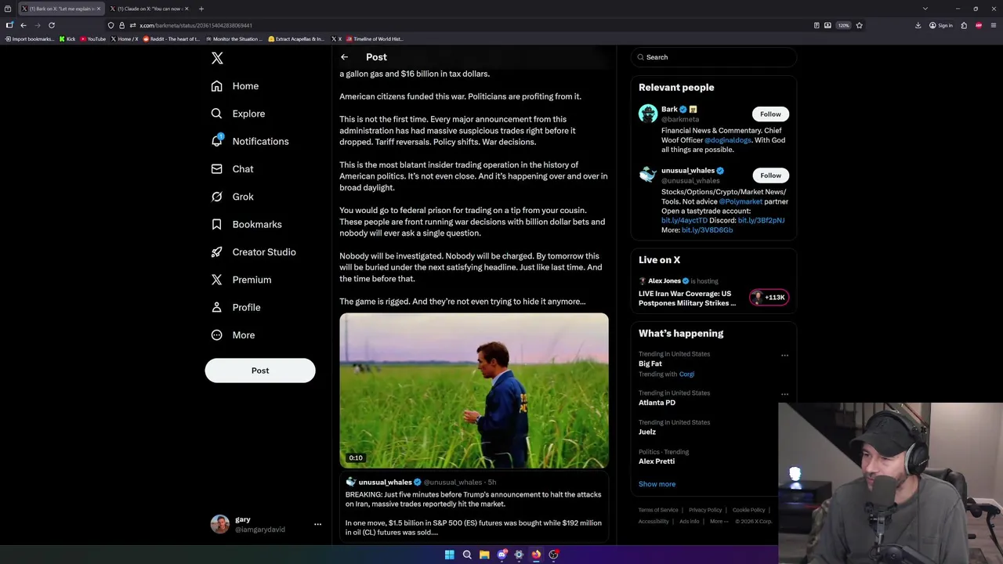Go to Explore in the sidebar
1003x564 pixels.
coord(238,114)
